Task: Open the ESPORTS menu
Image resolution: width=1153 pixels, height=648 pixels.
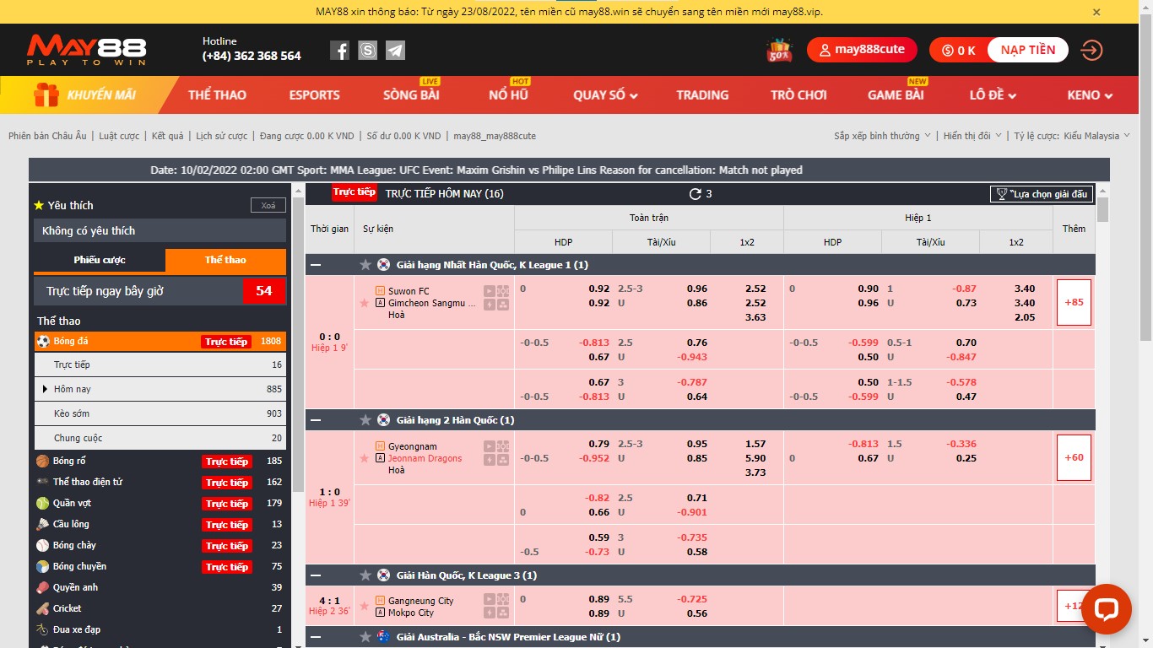Action: click(314, 95)
